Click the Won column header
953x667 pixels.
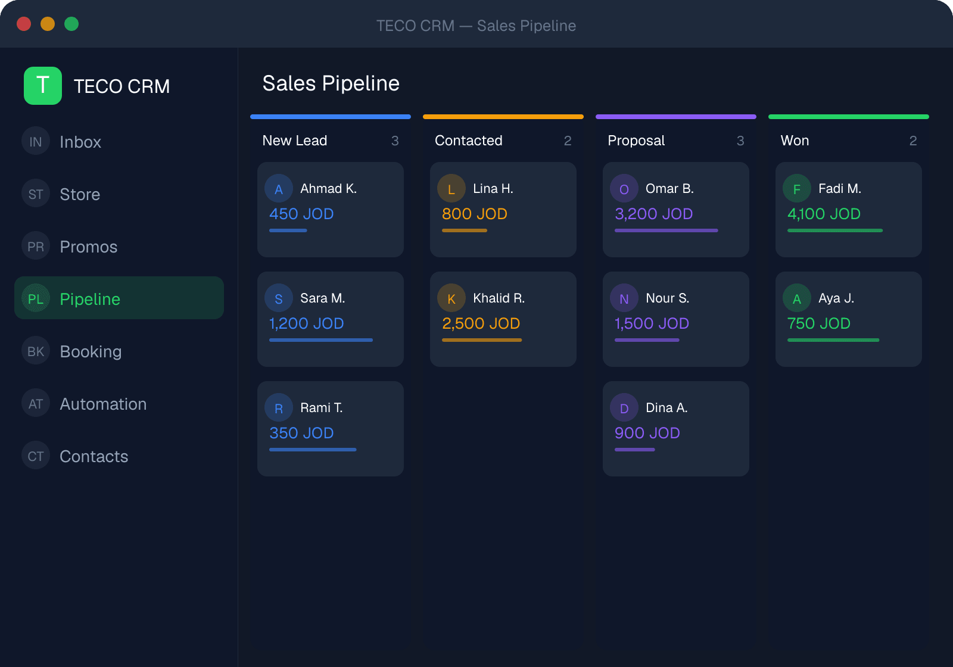click(x=795, y=141)
